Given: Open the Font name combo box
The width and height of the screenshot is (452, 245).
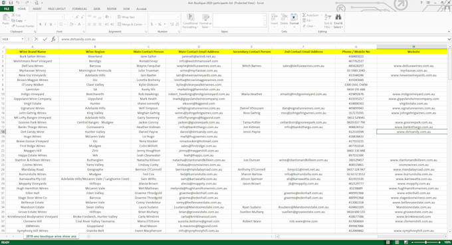Looking at the screenshot, I should [x=51, y=17].
